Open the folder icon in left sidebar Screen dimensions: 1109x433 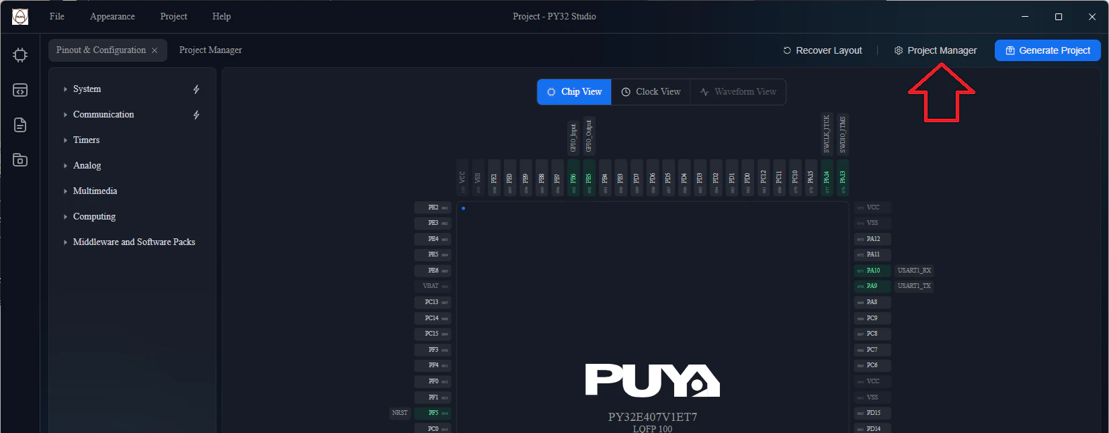(x=20, y=160)
